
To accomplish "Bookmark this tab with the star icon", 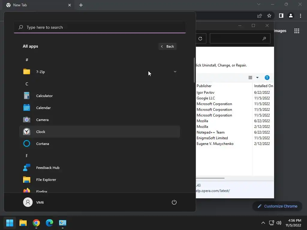I will click(x=269, y=16).
